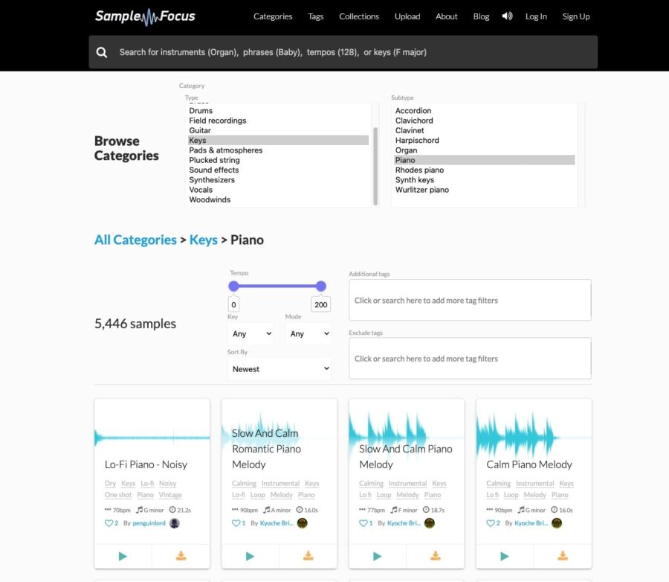The width and height of the screenshot is (669, 582).
Task: Open the Collections menu item
Action: 359,16
